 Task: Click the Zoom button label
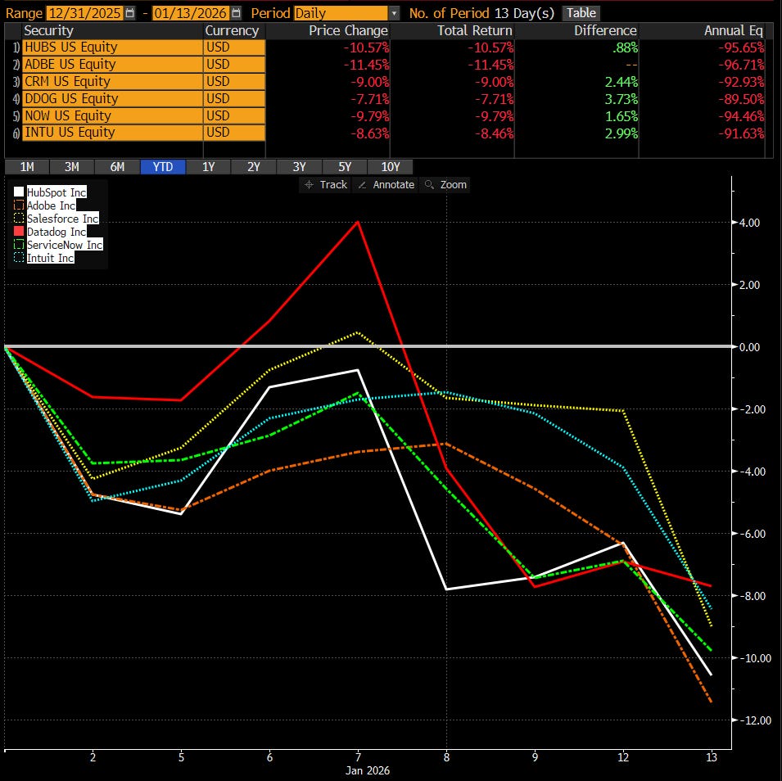click(454, 185)
